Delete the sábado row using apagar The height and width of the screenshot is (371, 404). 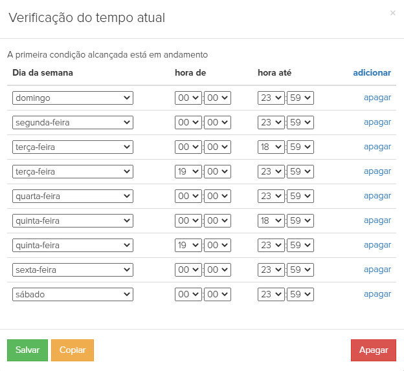tap(377, 294)
